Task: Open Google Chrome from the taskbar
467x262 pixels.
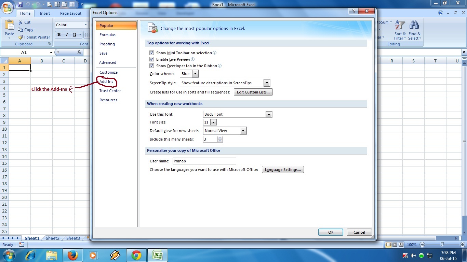Action: point(136,255)
